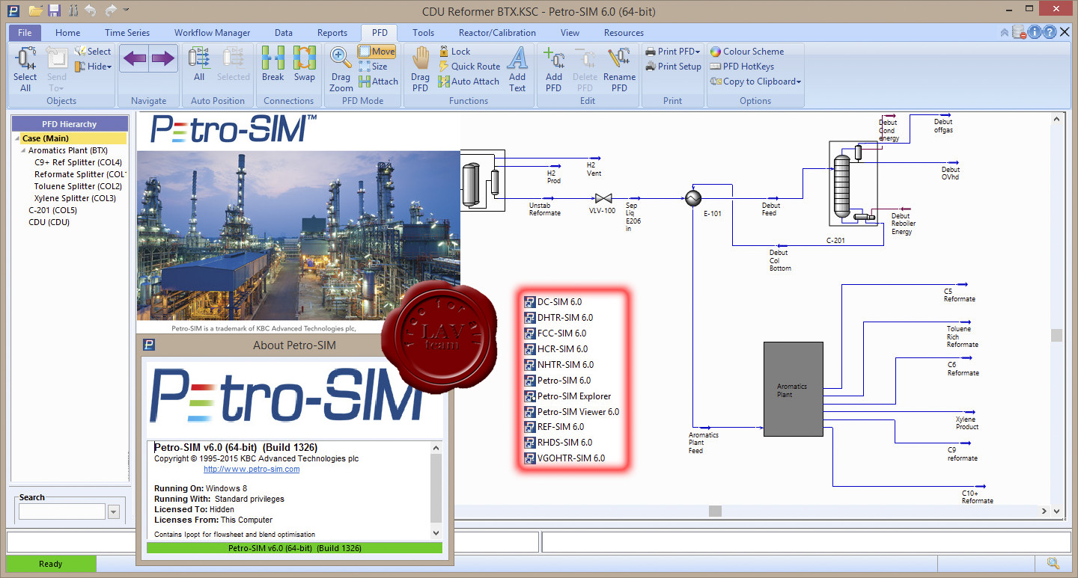
Task: Open the folder icon in quick access toolbar
Action: [x=36, y=10]
